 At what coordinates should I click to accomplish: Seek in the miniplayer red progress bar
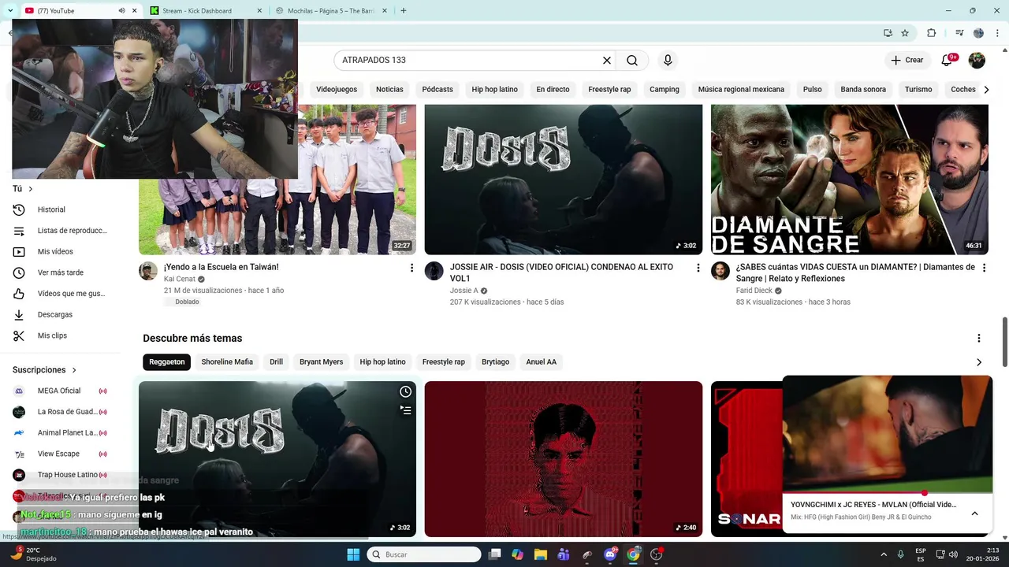coord(887,493)
